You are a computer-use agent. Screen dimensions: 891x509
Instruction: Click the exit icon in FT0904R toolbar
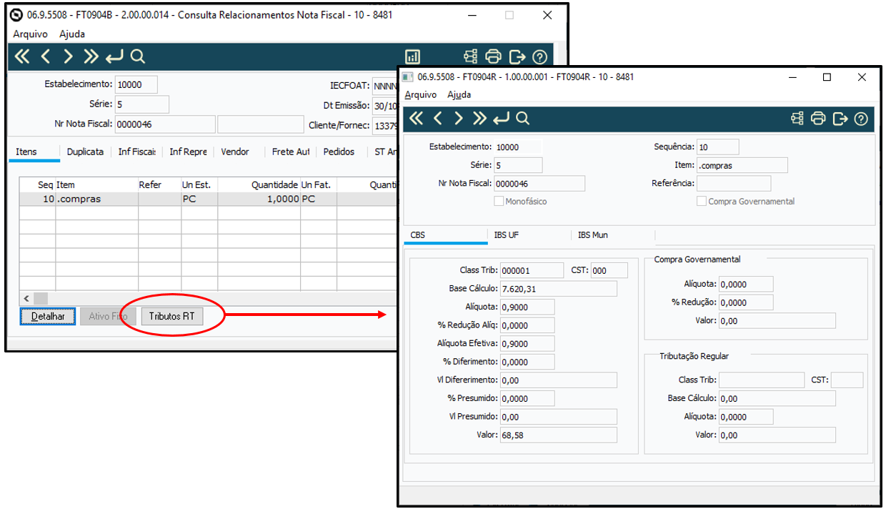840,118
